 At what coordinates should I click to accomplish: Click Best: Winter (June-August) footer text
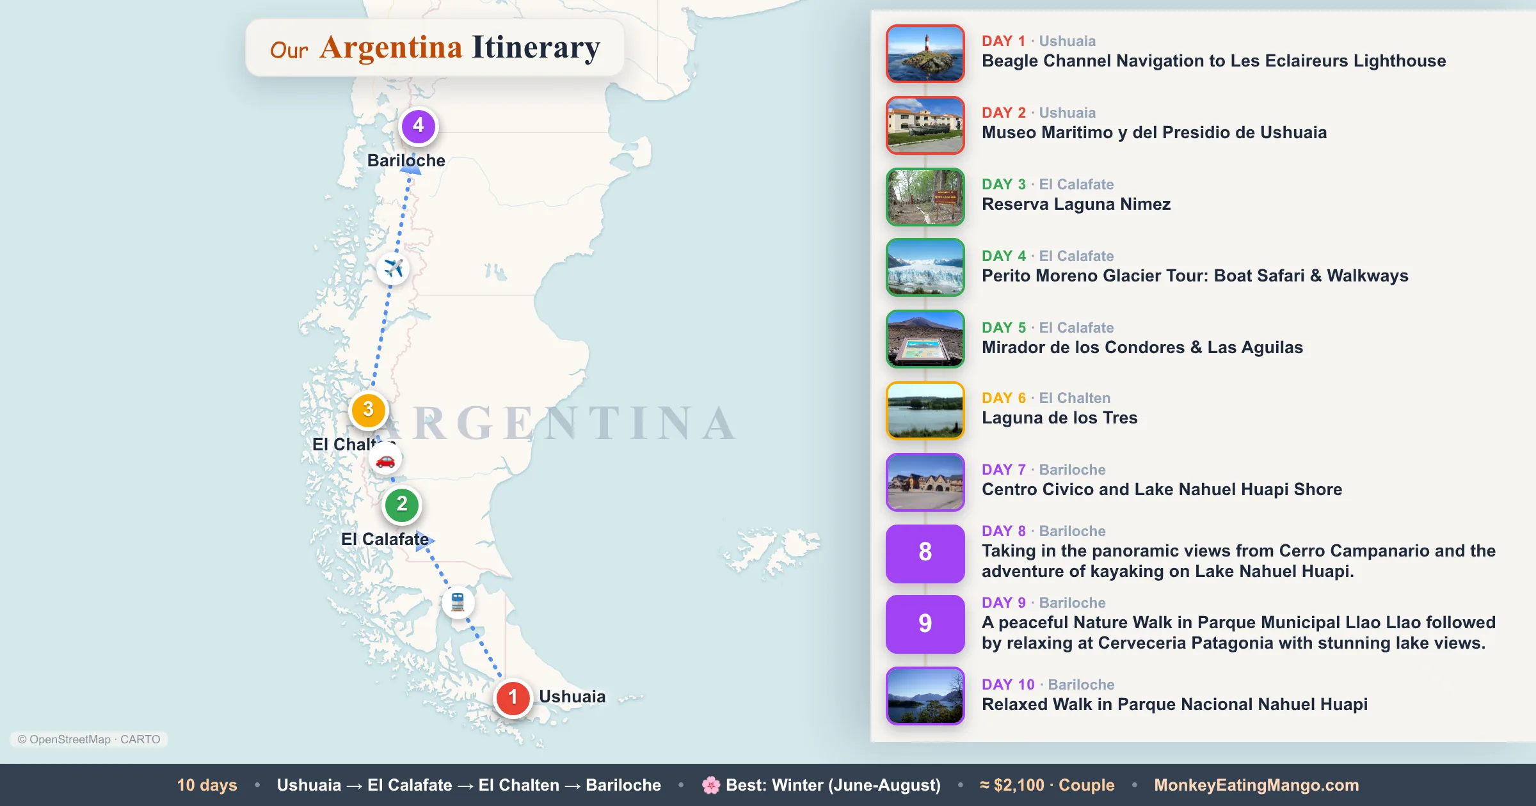[833, 785]
